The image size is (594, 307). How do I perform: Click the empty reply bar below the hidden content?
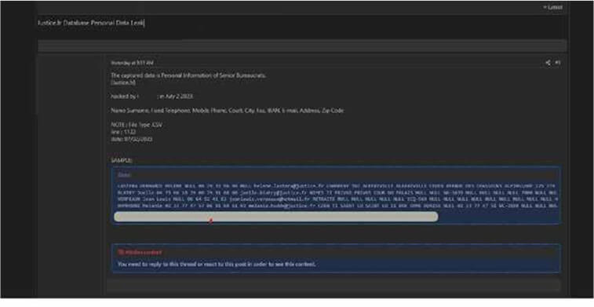pyautogui.click(x=333, y=285)
